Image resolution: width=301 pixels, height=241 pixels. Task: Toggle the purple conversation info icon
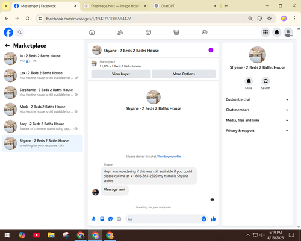pyautogui.click(x=211, y=50)
